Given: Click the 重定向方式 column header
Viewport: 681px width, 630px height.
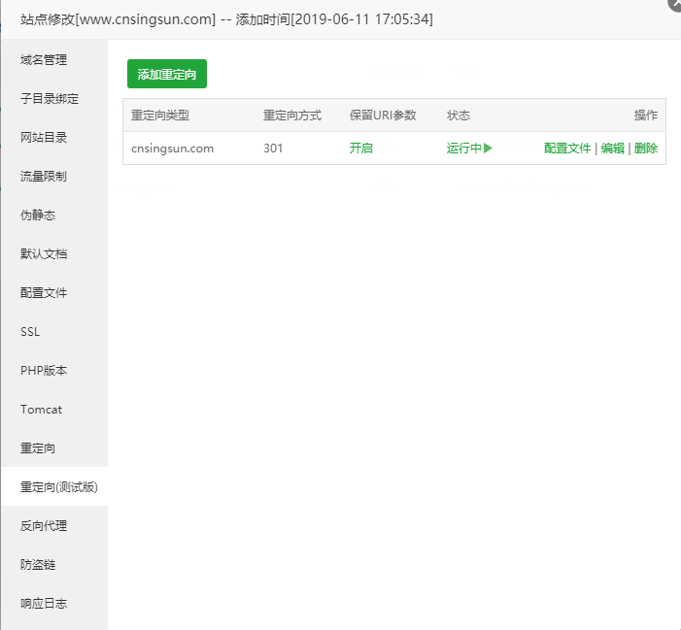Looking at the screenshot, I should [x=292, y=116].
